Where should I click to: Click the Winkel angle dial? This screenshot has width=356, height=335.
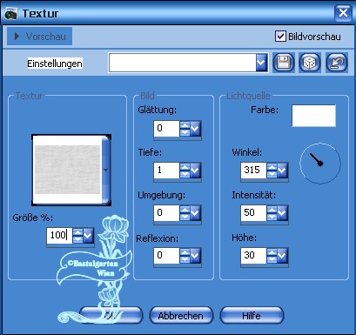tap(320, 164)
